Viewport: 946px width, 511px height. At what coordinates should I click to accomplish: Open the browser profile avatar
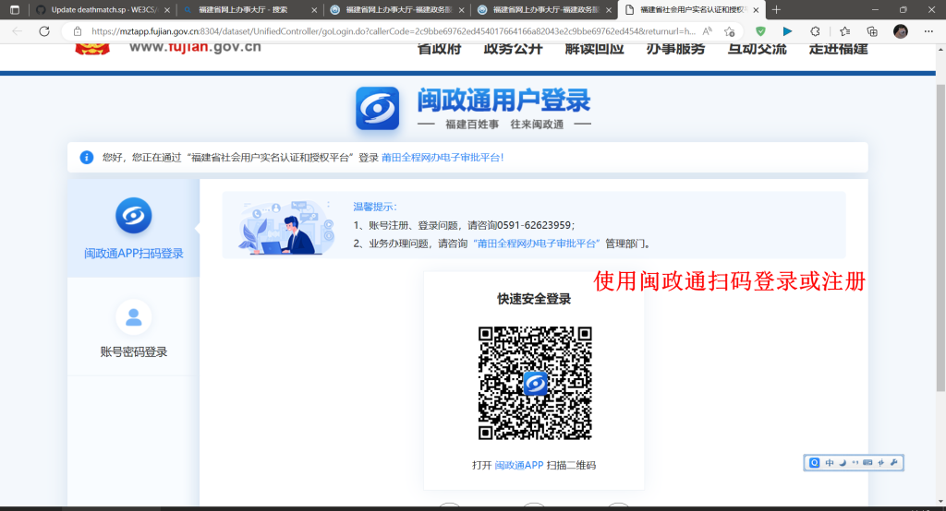(901, 31)
